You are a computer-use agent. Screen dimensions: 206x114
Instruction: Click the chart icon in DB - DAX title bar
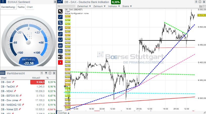point(60,2)
